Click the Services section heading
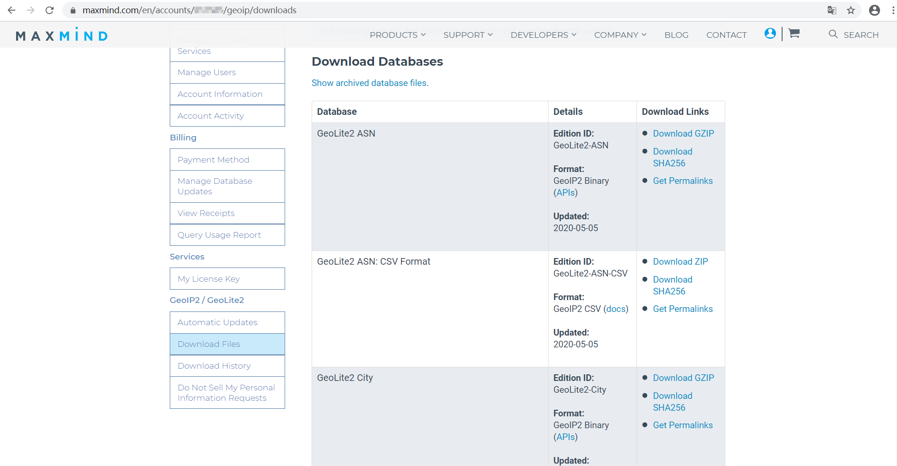Screen dimensions: 897x466 pos(187,257)
